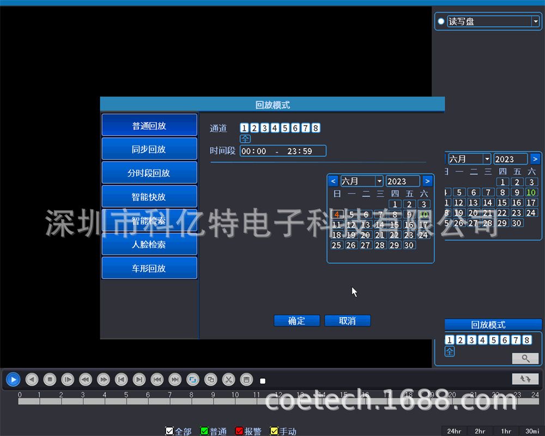Select the 车形回放 mode

pyautogui.click(x=149, y=268)
